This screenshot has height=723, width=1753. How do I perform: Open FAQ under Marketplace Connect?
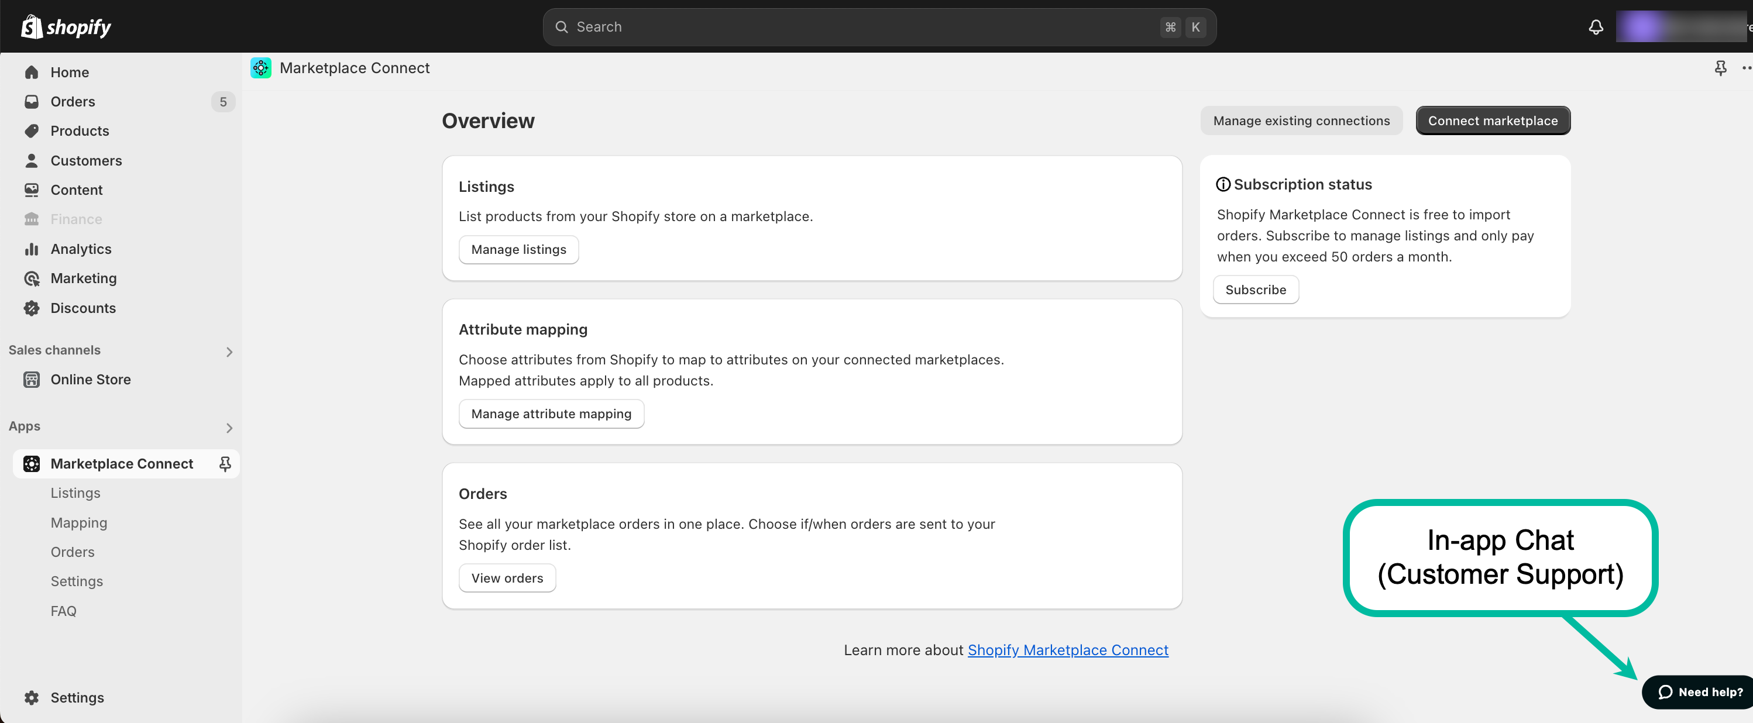pos(63,611)
